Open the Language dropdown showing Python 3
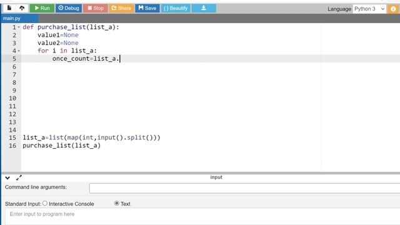This screenshot has height=225, width=400. click(369, 9)
